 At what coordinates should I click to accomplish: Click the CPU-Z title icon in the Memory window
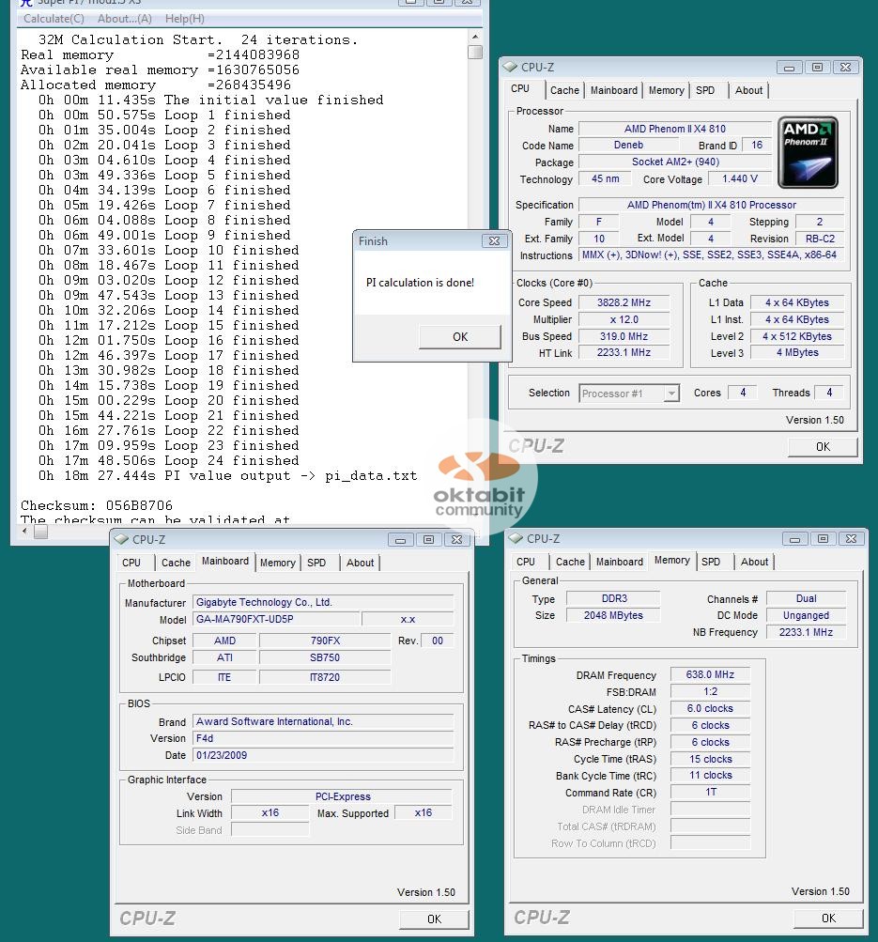[516, 538]
